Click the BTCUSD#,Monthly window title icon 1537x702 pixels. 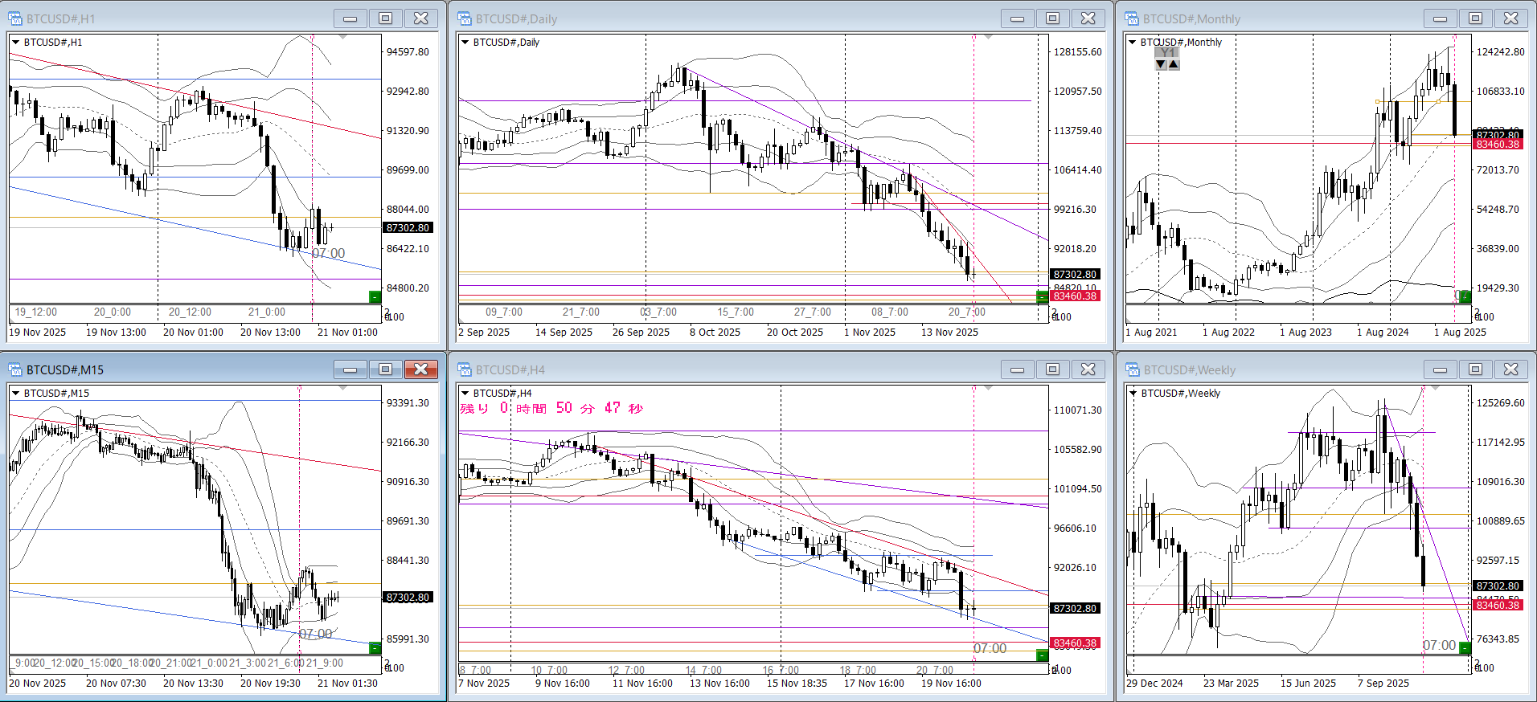pyautogui.click(x=1132, y=18)
